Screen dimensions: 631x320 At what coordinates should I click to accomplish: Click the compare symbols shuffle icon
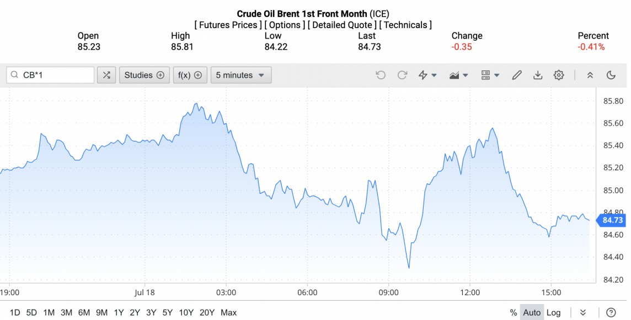(106, 75)
